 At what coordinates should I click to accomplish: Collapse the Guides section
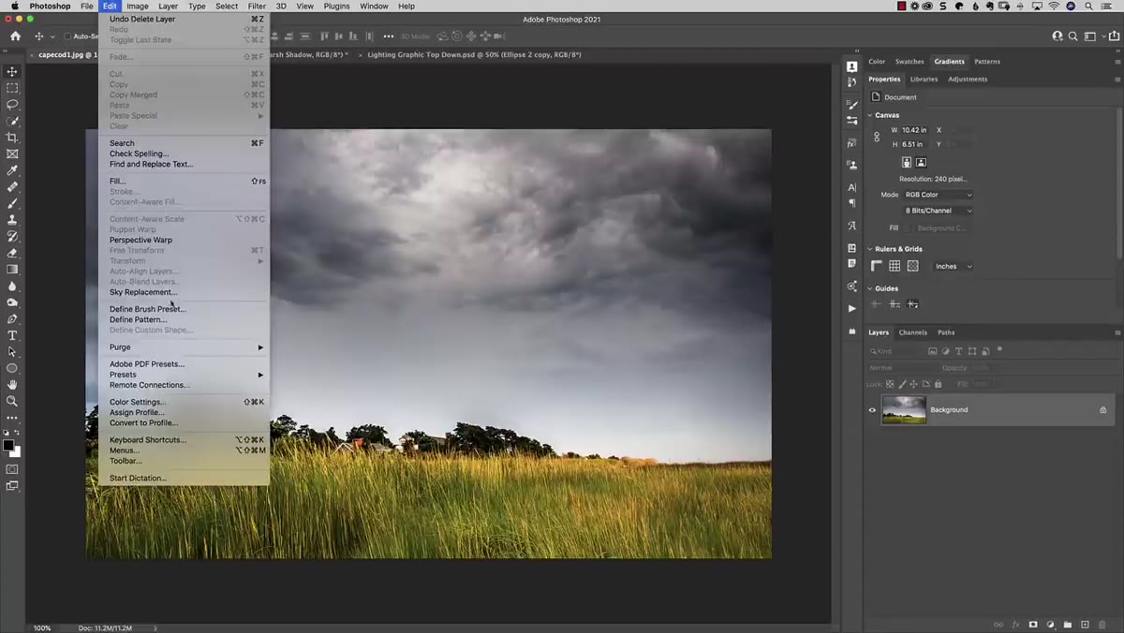click(x=869, y=288)
